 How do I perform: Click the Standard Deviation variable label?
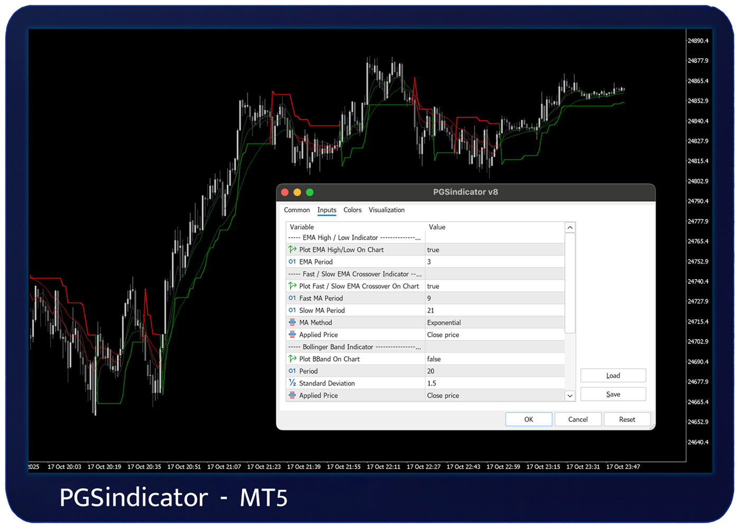click(x=327, y=383)
